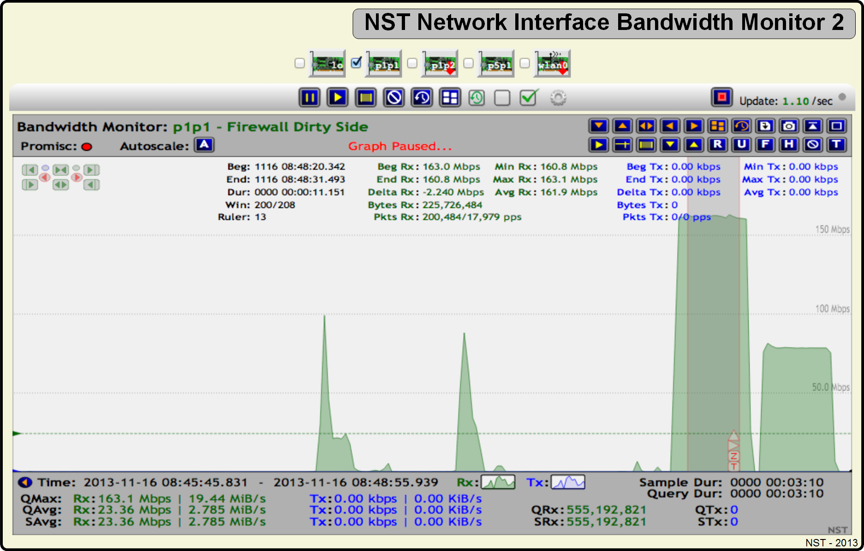The image size is (864, 551).
Task: Check the wlan0 interface checkbox
Action: point(525,63)
